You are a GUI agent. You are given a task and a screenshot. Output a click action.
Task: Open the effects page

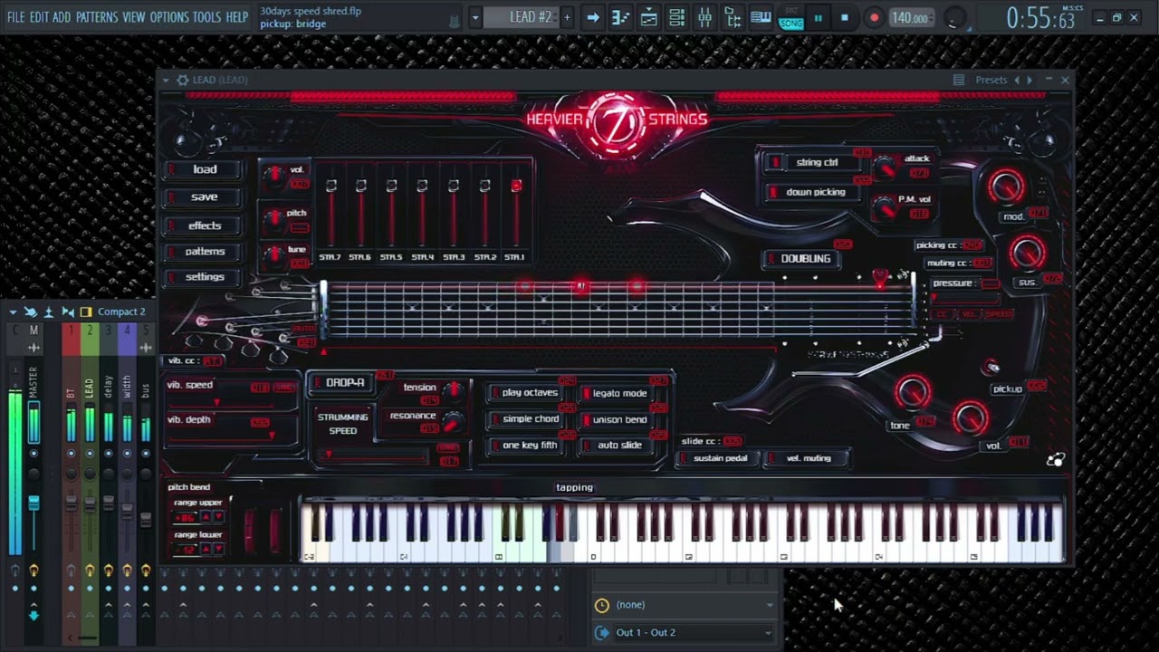point(205,225)
